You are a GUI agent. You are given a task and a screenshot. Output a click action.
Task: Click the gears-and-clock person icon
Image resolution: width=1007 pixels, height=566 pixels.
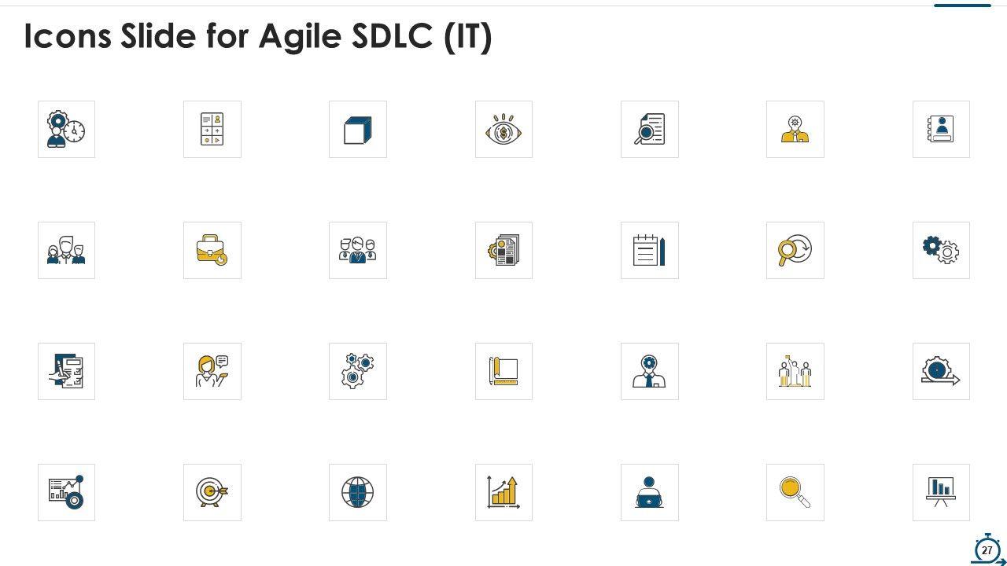(66, 129)
